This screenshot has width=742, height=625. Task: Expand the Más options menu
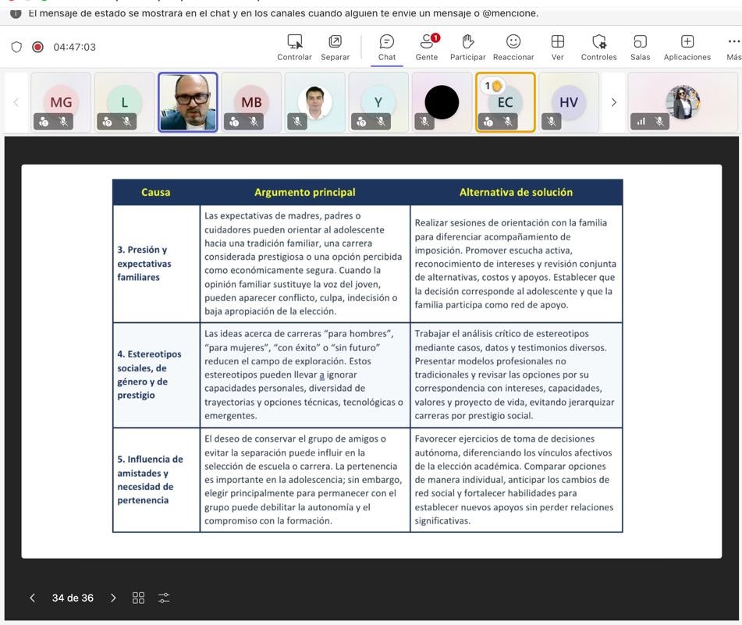(733, 48)
